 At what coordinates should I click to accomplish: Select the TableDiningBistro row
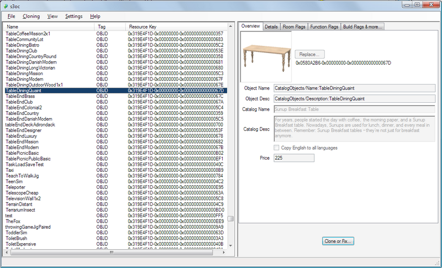116,45
